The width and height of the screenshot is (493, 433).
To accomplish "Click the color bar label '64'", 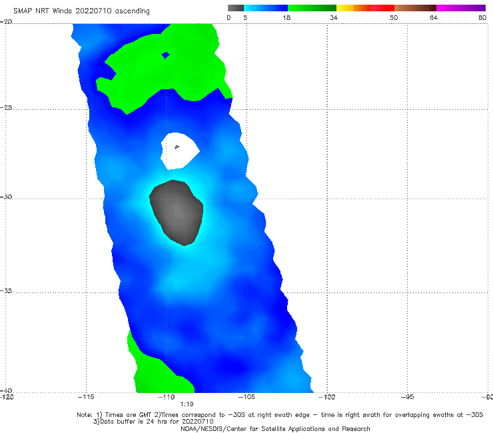I will (x=434, y=17).
